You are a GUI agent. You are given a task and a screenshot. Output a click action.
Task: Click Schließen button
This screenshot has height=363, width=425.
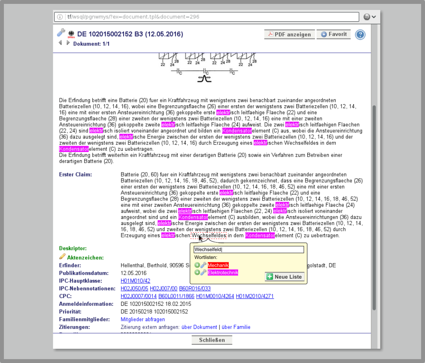click(212, 340)
